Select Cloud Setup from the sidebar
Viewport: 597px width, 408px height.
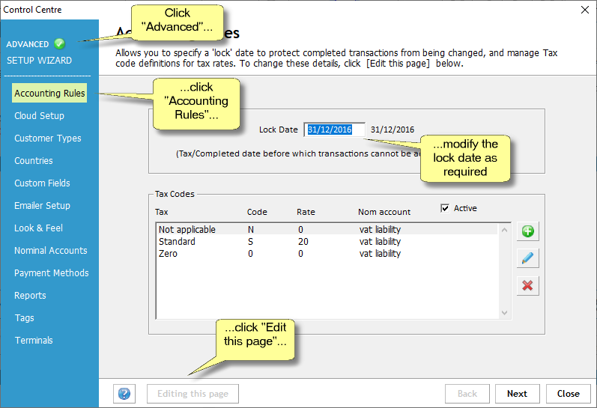click(x=39, y=116)
